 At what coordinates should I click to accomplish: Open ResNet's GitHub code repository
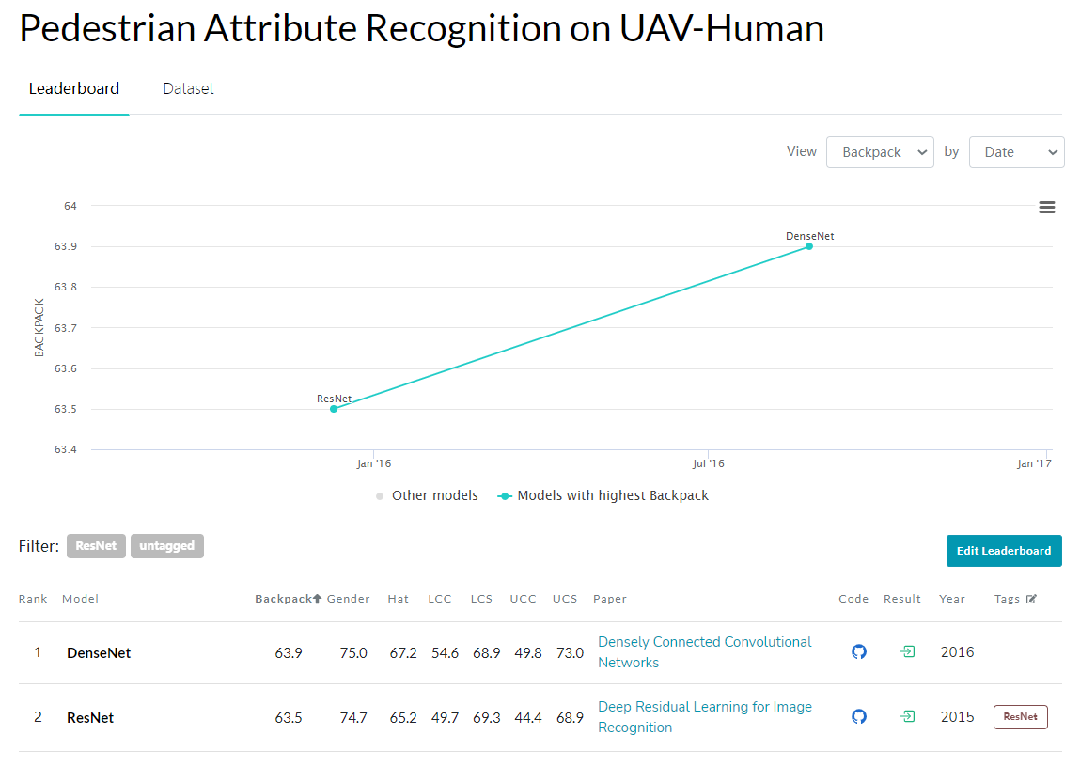[x=858, y=716]
